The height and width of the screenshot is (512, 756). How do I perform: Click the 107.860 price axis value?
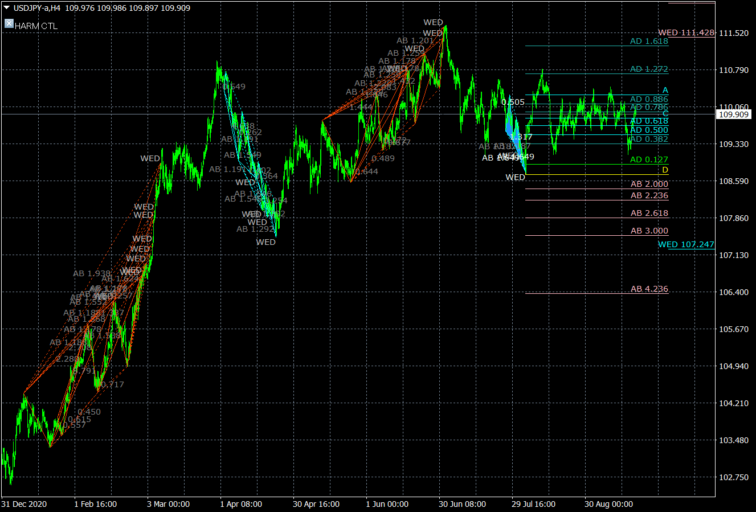click(x=734, y=218)
